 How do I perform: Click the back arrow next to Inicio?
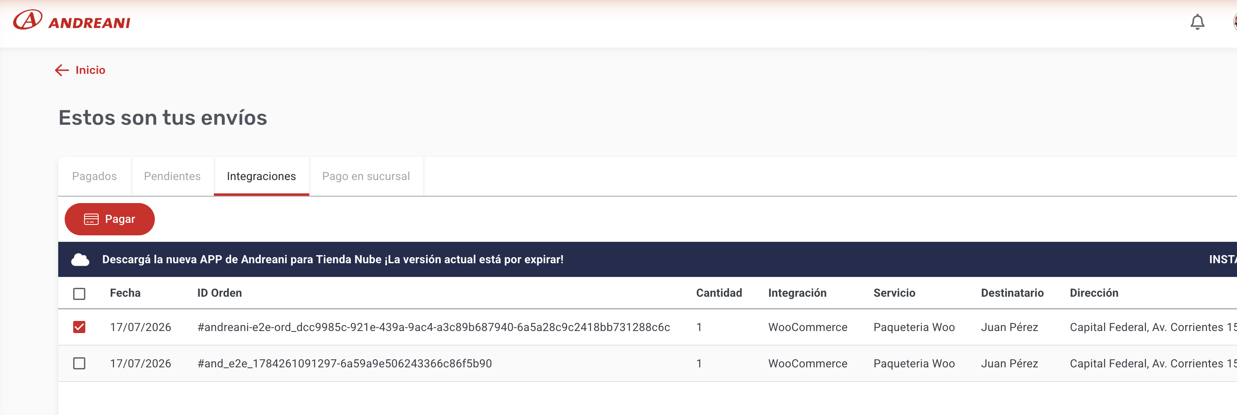[x=62, y=70]
